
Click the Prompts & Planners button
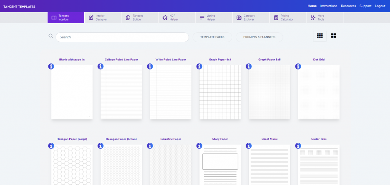(259, 37)
